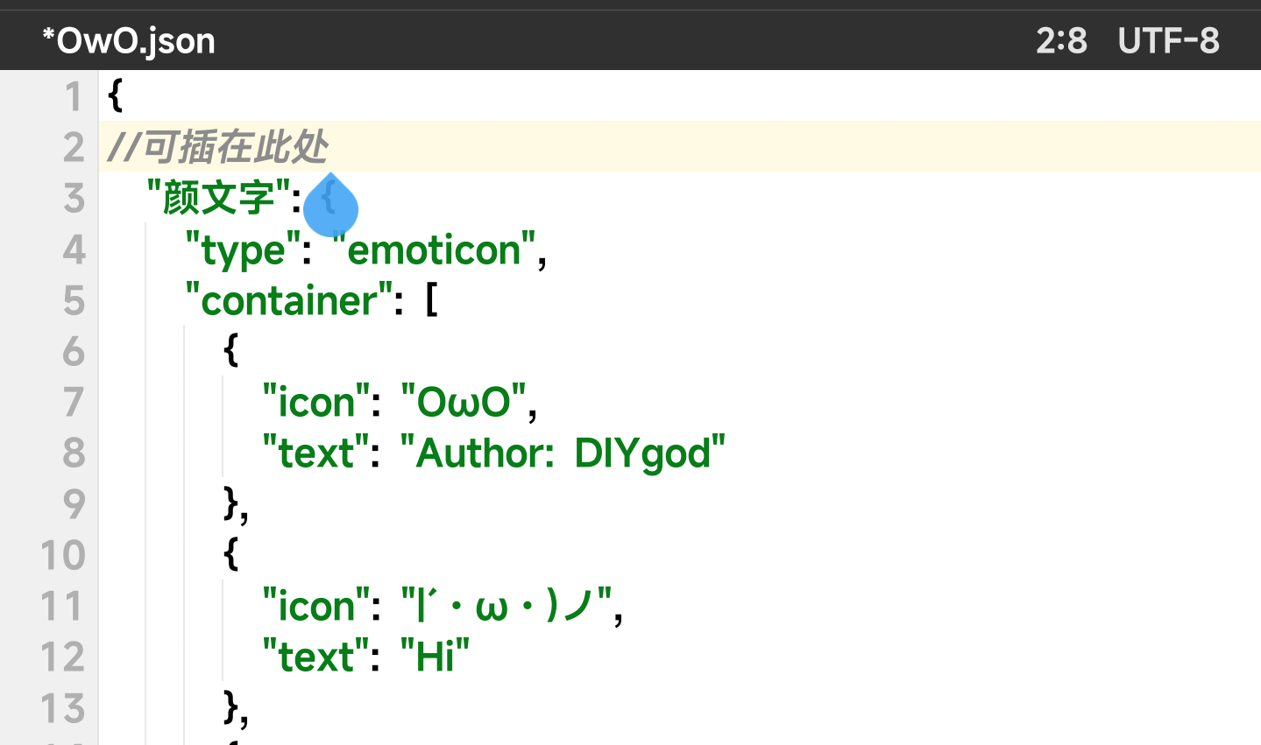Select line number 13 in the gutter
Image resolution: width=1261 pixels, height=745 pixels.
pyautogui.click(x=63, y=708)
